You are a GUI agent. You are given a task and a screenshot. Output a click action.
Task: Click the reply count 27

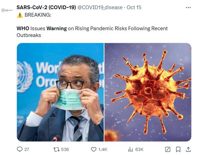click(27, 150)
